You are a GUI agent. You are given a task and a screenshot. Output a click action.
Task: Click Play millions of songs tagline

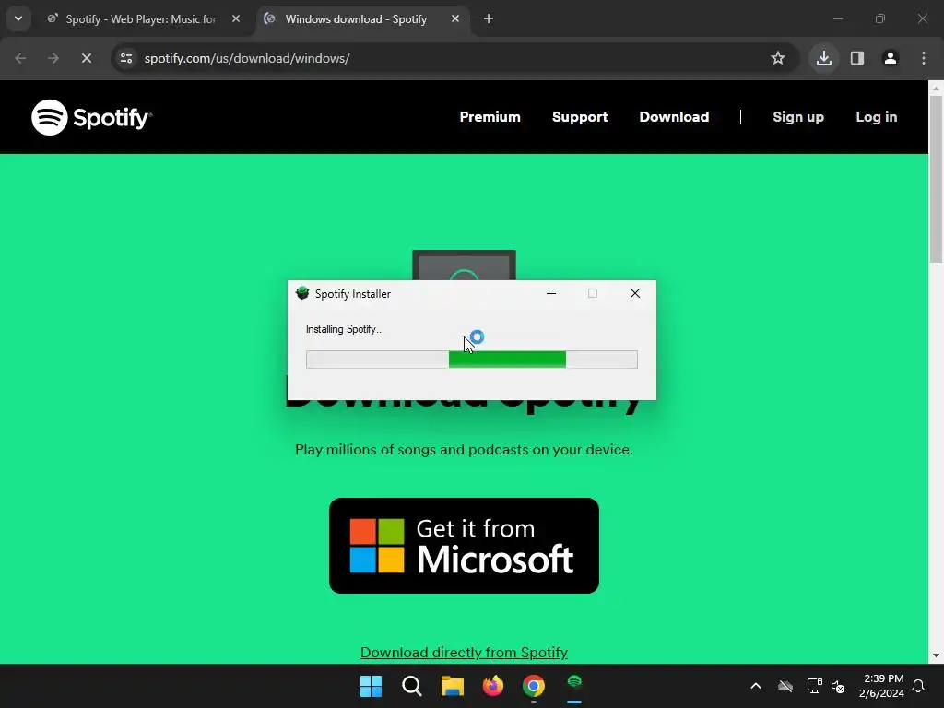pyautogui.click(x=465, y=450)
